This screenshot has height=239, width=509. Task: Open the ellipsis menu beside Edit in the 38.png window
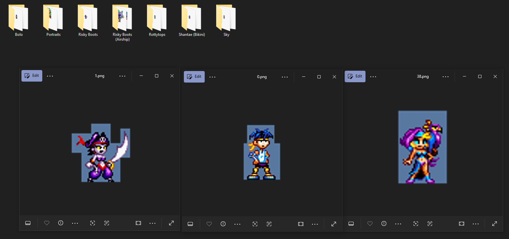pyautogui.click(x=373, y=77)
